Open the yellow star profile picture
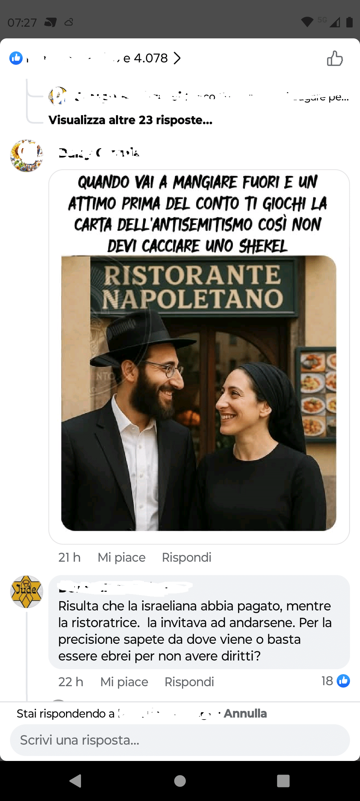This screenshot has height=801, width=360. tap(27, 592)
